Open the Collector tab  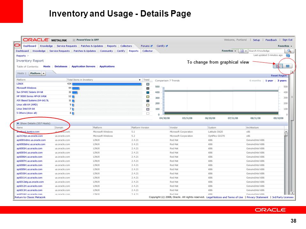[x=147, y=51]
